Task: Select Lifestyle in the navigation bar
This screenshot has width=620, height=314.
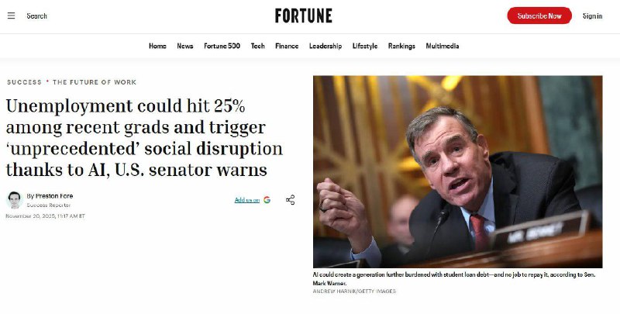Action: 365,46
